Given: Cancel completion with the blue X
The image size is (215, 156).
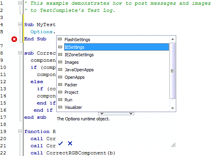Looking at the screenshot, I should point(70,143).
